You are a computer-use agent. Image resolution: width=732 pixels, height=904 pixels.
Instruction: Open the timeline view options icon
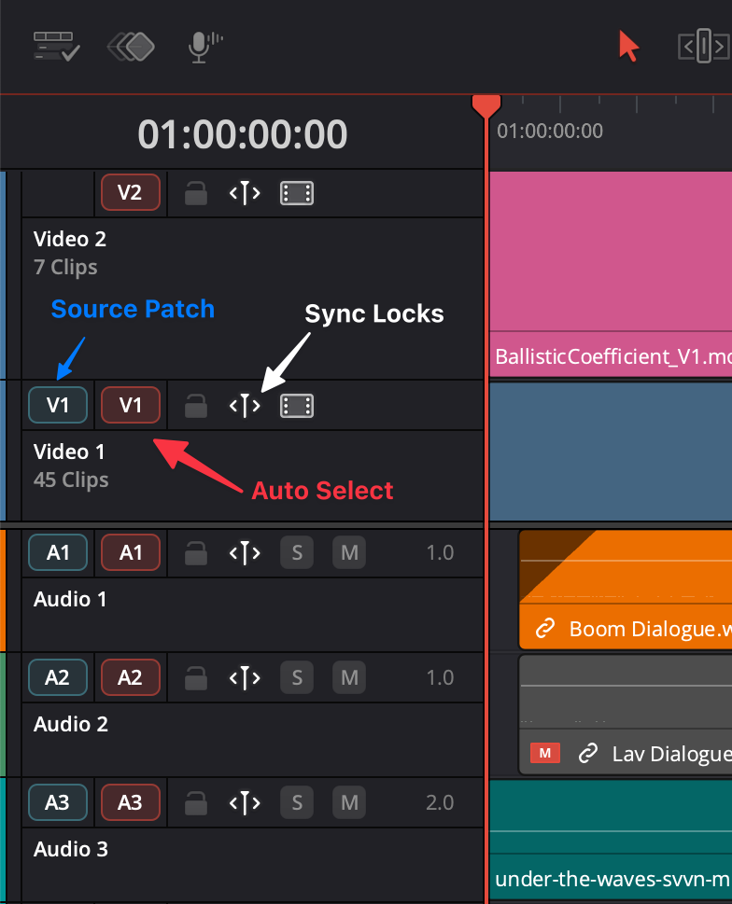pyautogui.click(x=57, y=46)
